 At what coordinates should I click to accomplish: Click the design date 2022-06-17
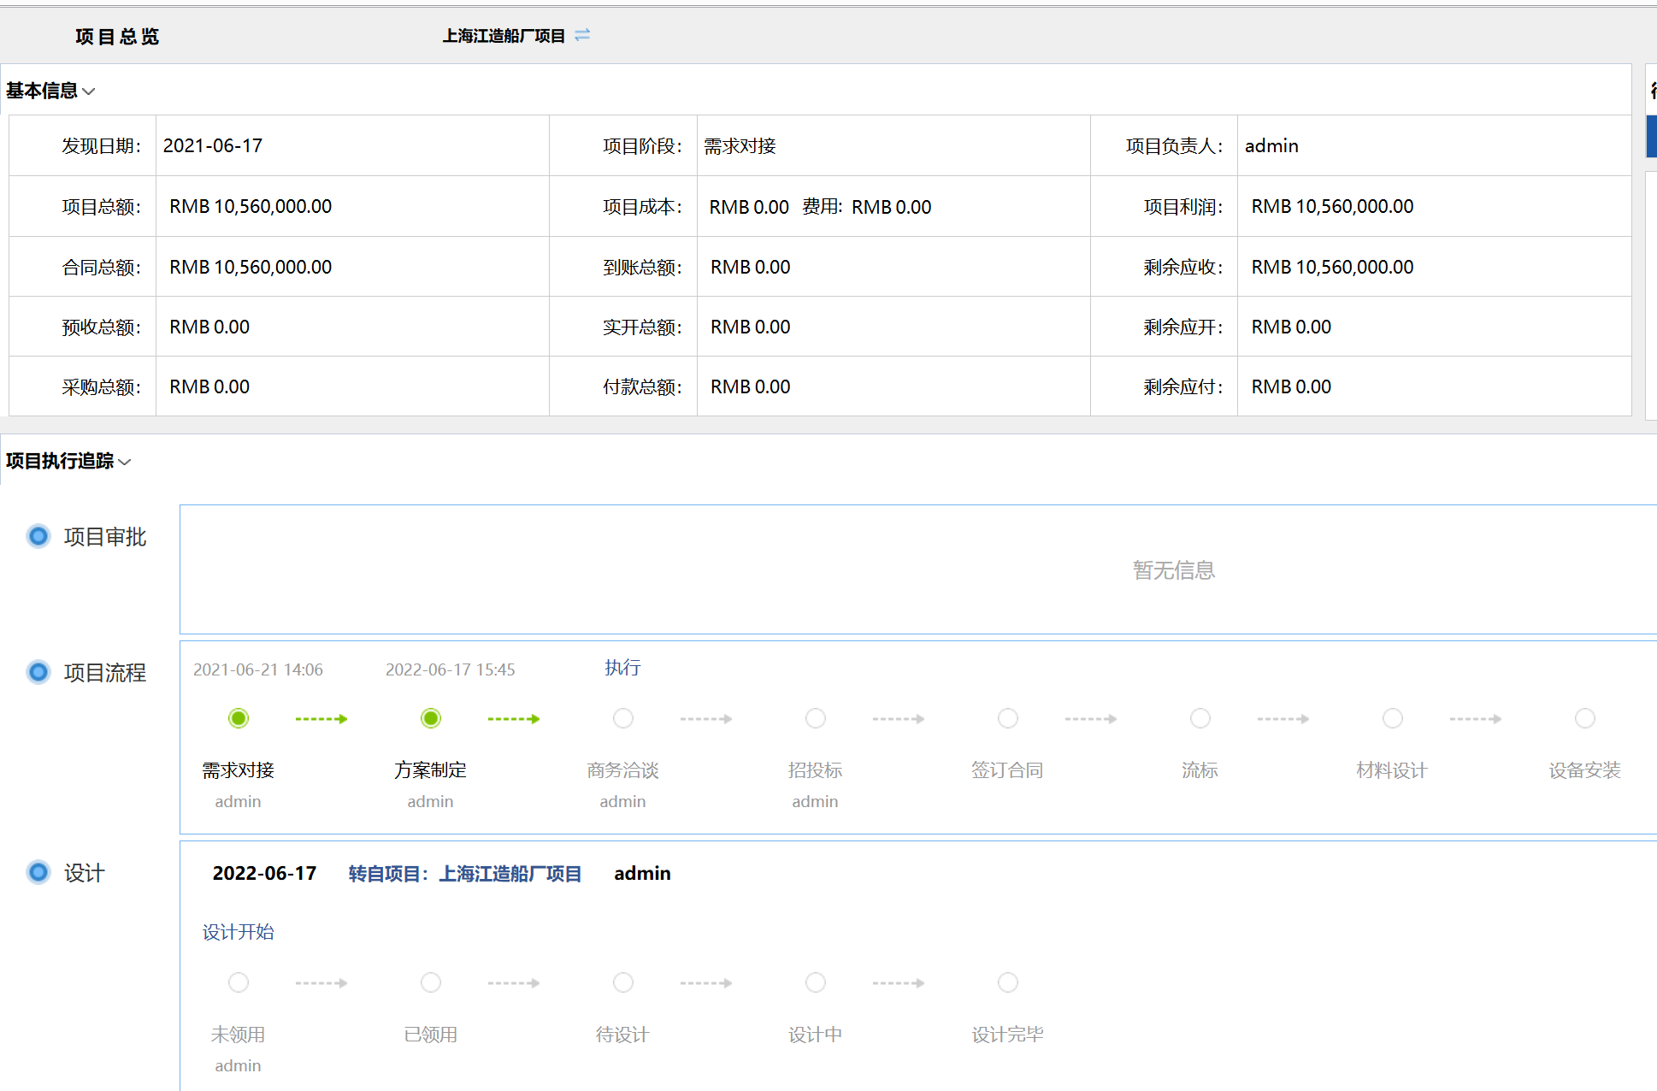(265, 874)
